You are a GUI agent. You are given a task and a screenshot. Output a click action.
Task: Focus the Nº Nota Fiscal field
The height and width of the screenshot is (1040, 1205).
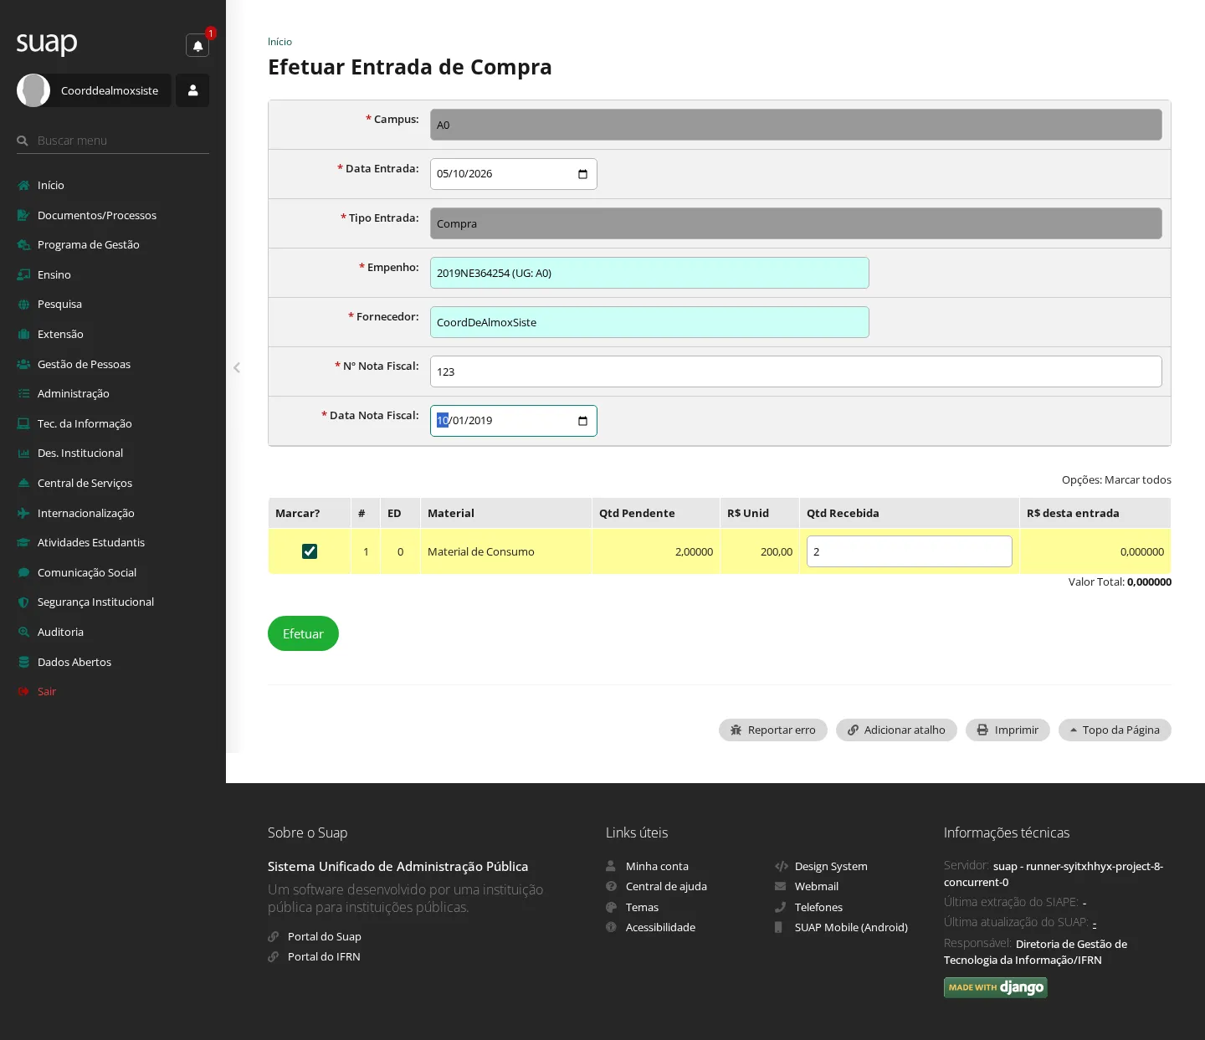[796, 371]
